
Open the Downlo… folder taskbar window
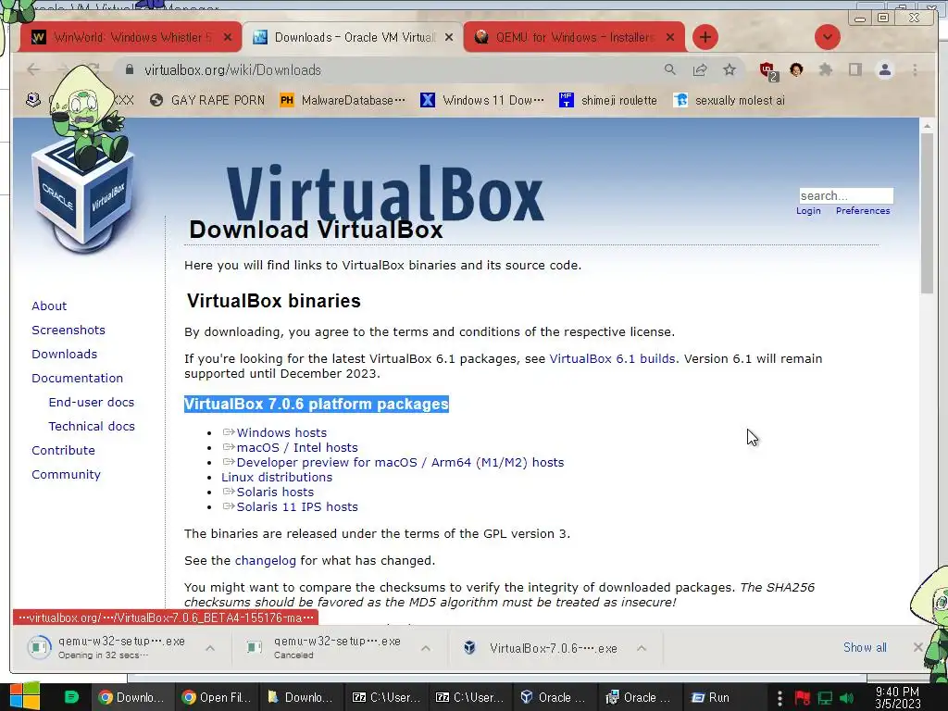point(301,697)
